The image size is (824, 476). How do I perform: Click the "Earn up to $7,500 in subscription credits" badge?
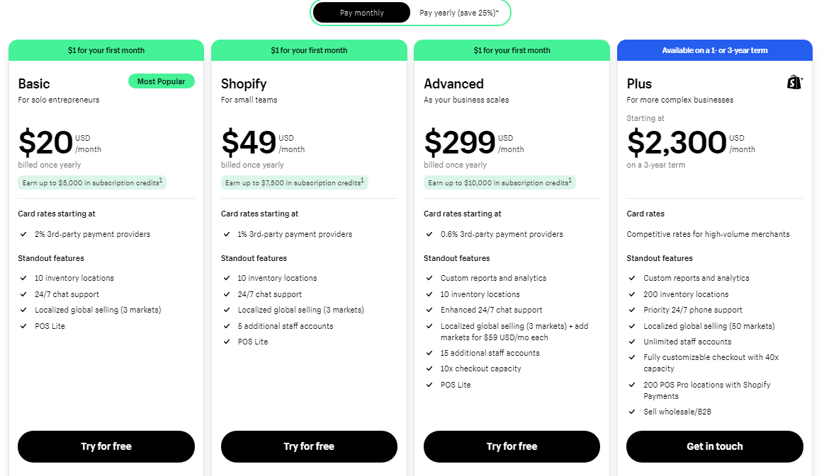[x=293, y=182]
